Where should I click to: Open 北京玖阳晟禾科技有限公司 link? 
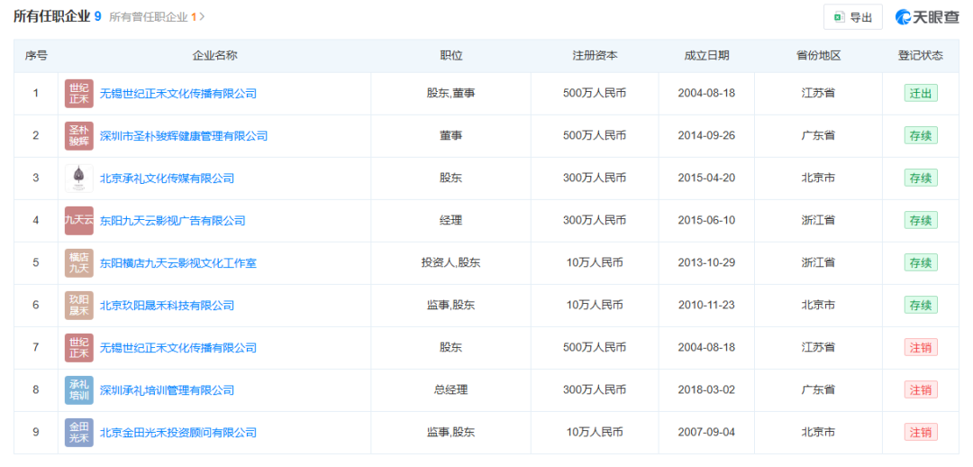pos(167,306)
